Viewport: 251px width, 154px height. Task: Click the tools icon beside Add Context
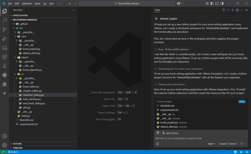[x=158, y=133]
